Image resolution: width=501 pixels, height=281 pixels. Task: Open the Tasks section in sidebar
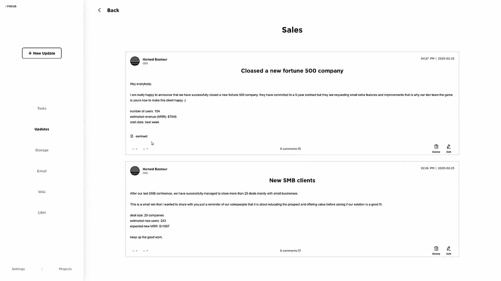42,108
